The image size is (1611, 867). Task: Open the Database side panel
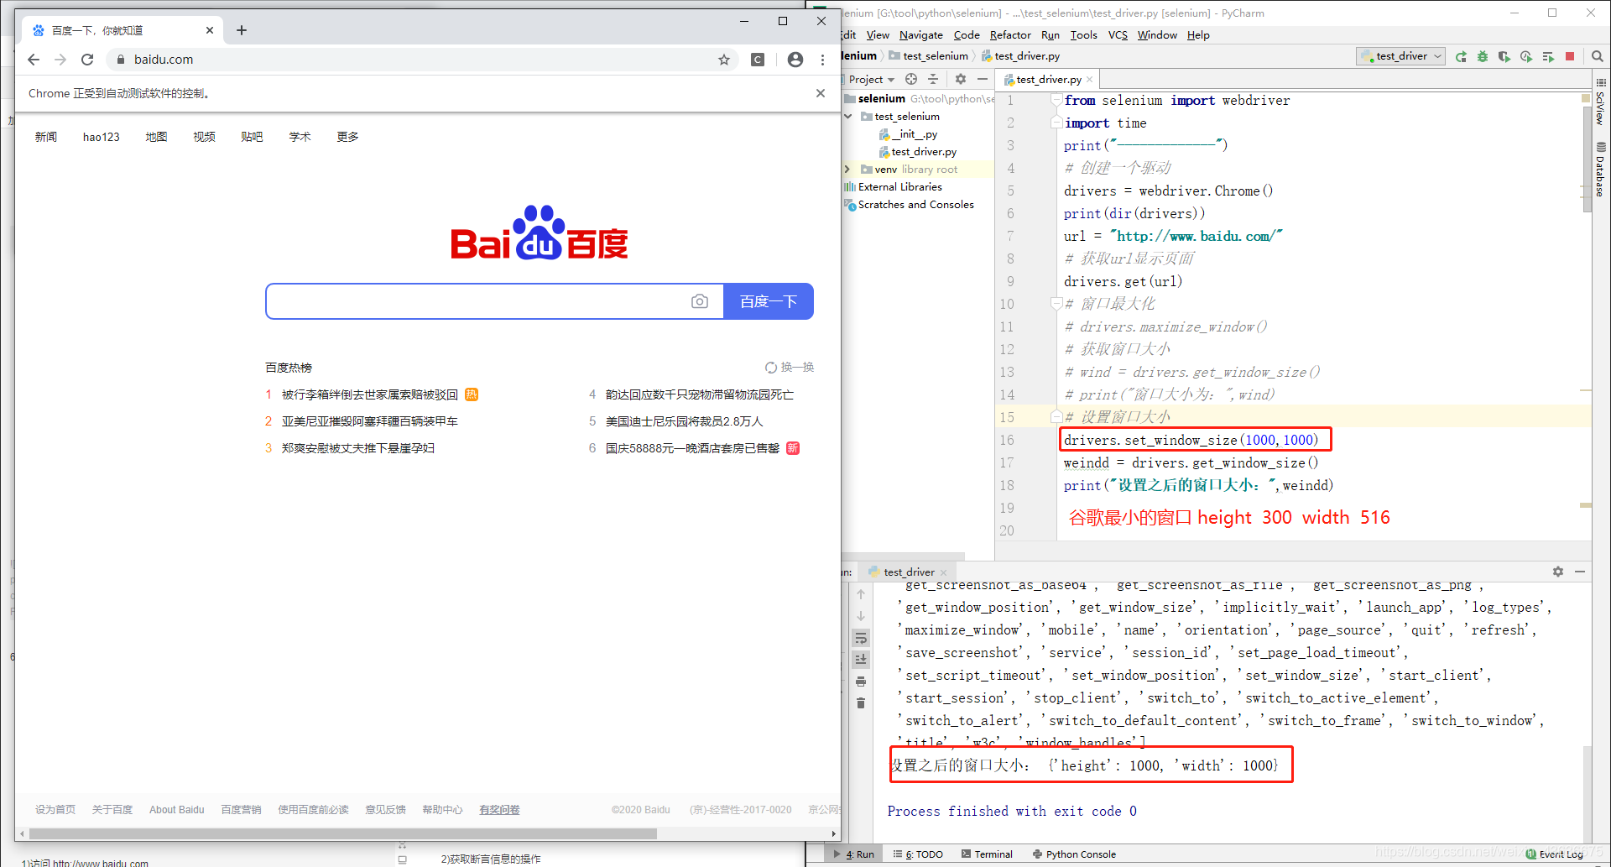tap(1601, 170)
